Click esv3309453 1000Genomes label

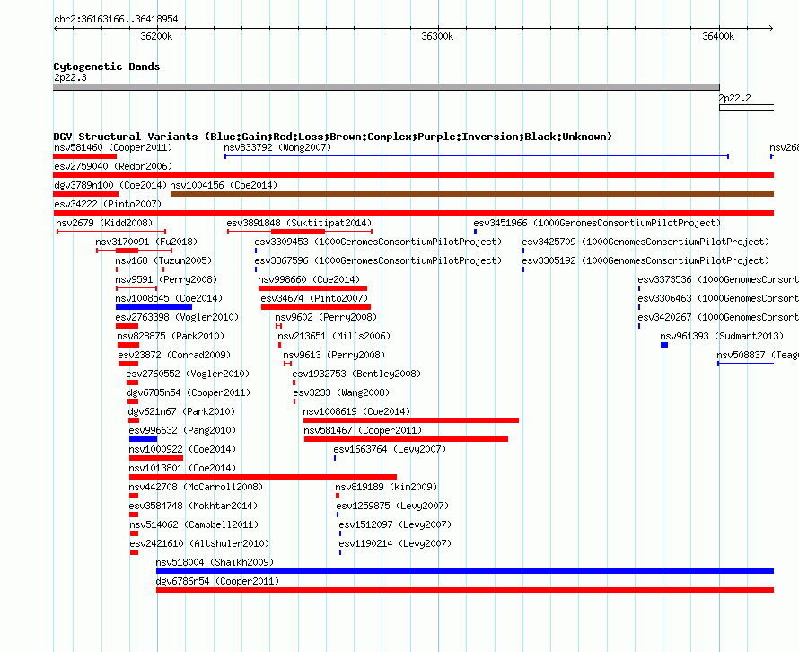(378, 242)
